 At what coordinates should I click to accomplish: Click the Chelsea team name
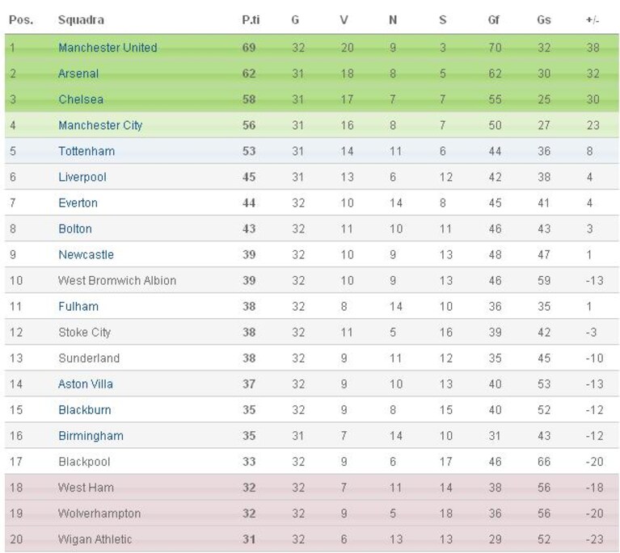click(81, 99)
